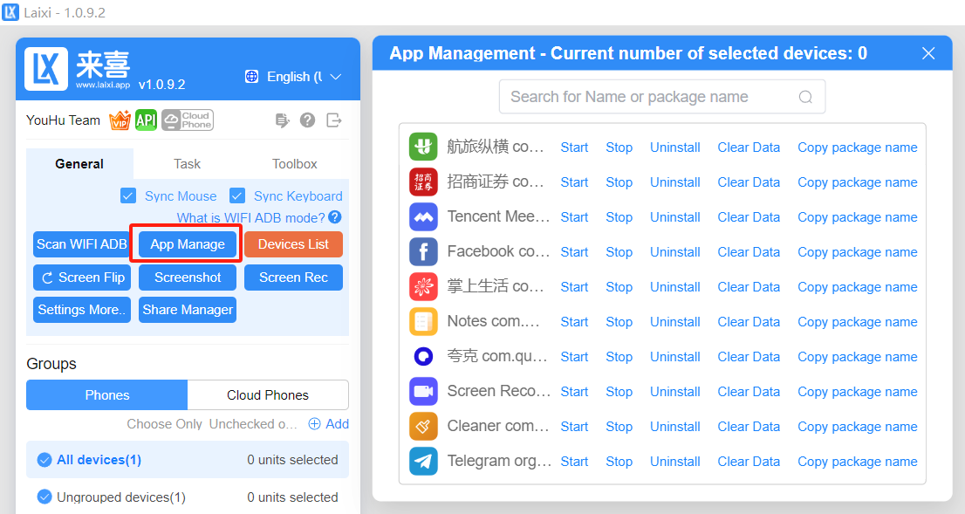Click the 航旅纵横 app icon
Image resolution: width=965 pixels, height=514 pixels.
[423, 147]
